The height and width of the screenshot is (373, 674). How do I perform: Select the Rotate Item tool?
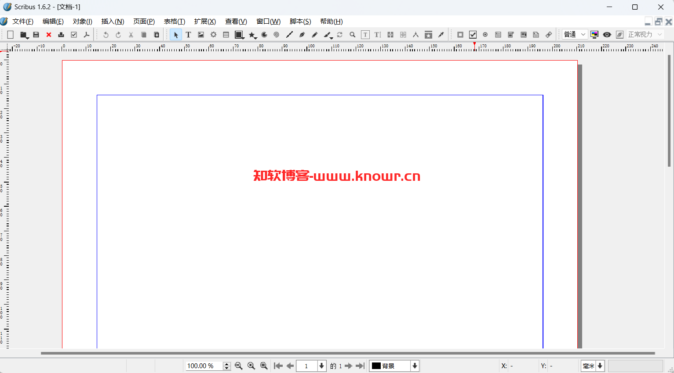click(340, 35)
